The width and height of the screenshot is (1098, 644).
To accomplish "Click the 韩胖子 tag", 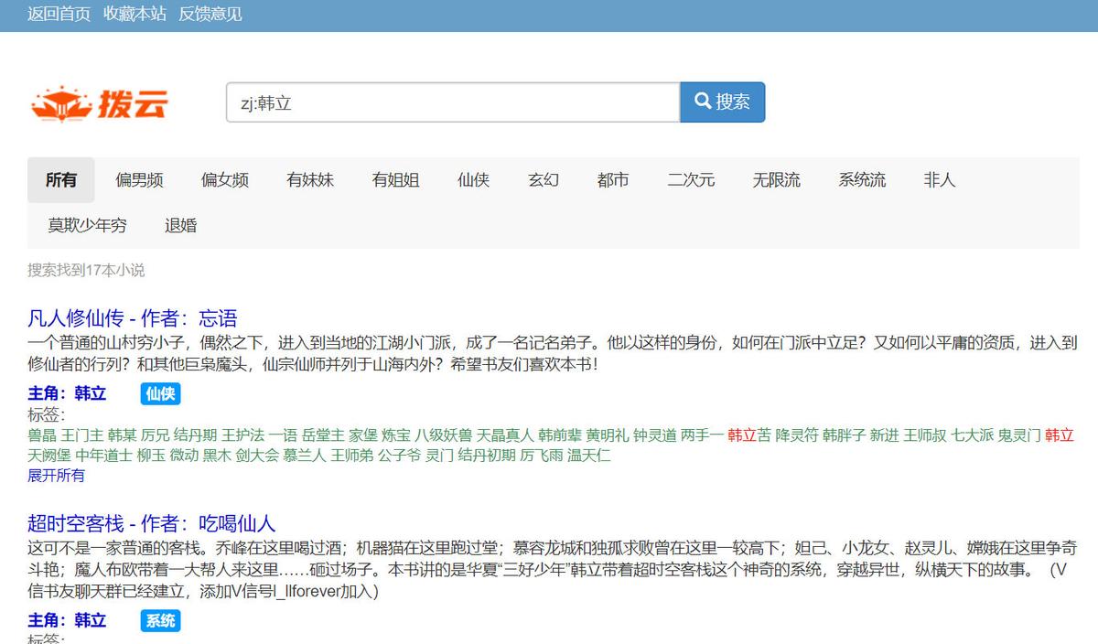I will 845,435.
